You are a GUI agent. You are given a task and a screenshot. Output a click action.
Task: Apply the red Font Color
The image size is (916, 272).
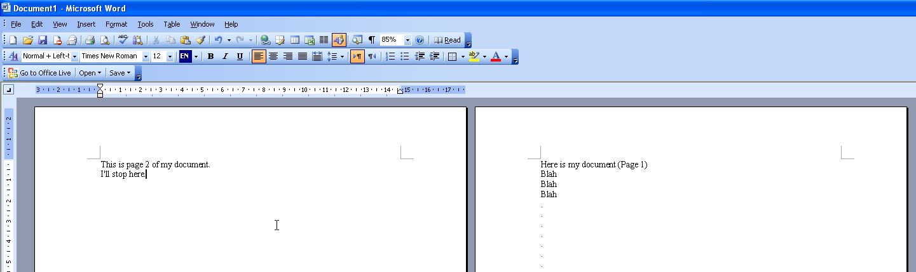496,56
